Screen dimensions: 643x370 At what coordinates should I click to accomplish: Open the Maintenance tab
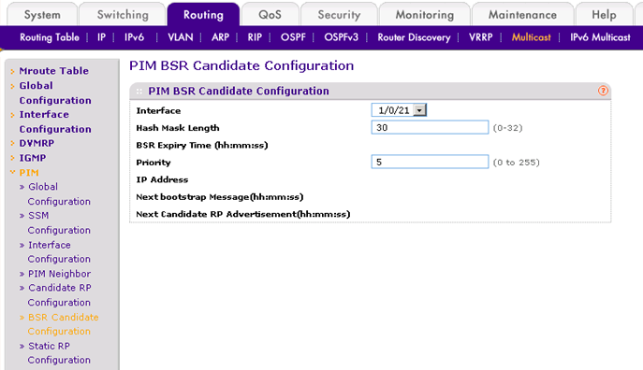click(522, 15)
